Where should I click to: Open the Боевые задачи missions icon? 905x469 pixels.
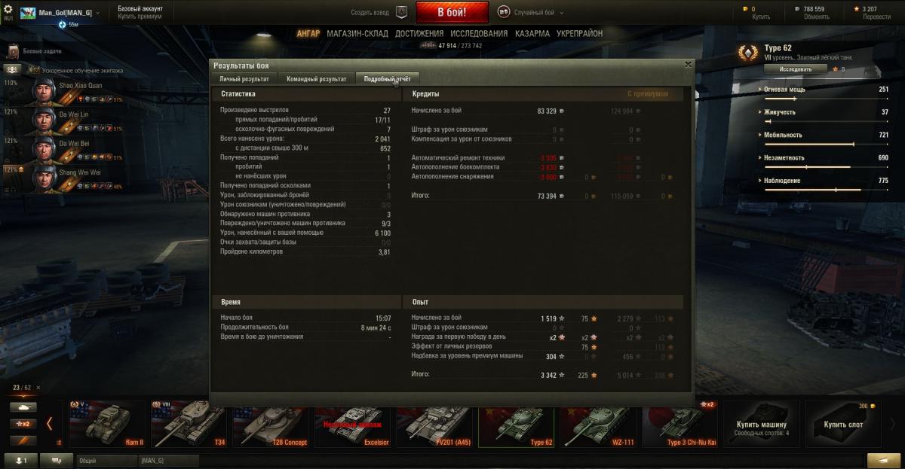coord(12,51)
